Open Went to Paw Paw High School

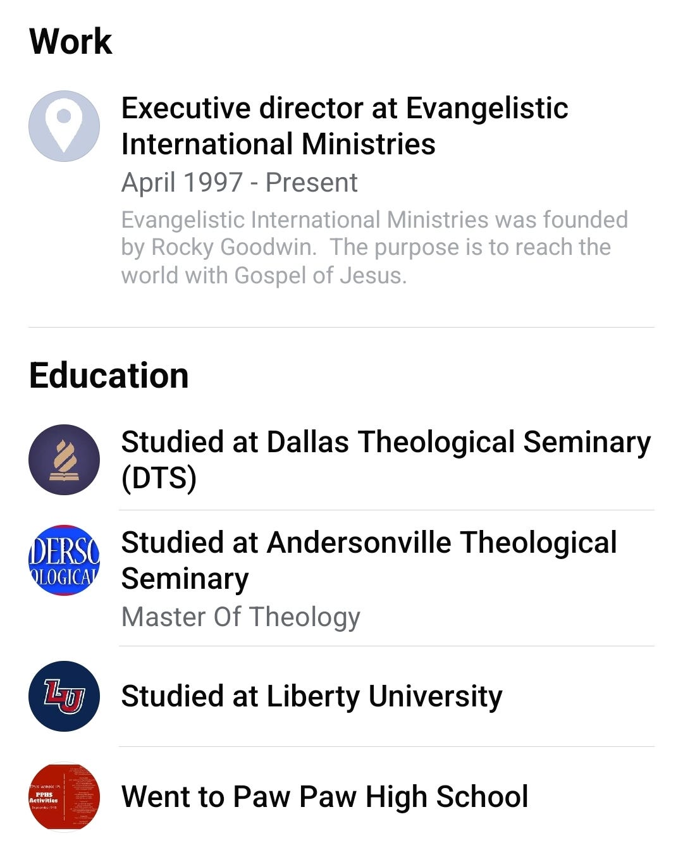coord(324,797)
